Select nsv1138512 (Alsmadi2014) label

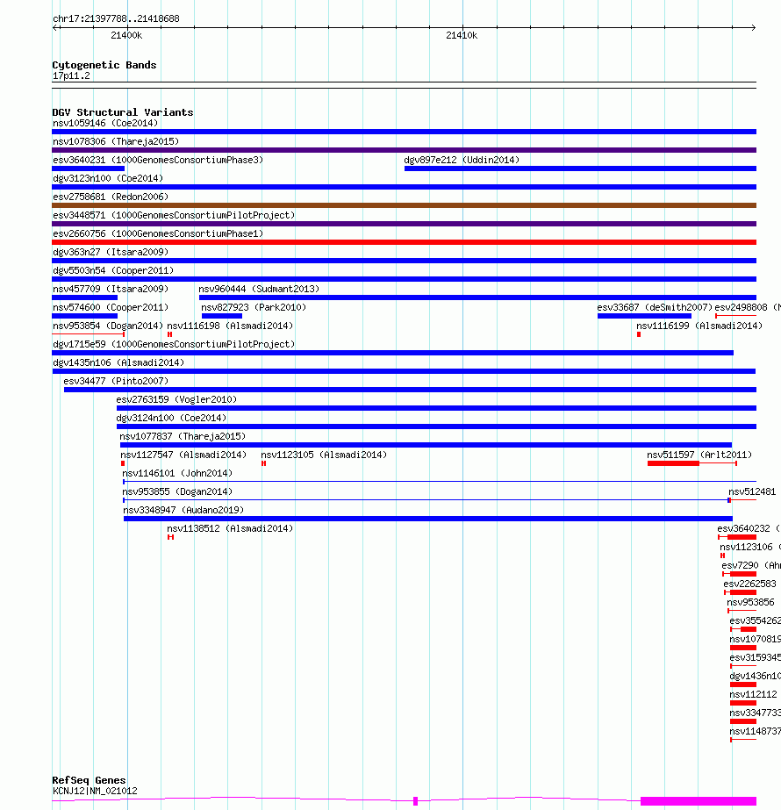click(230, 529)
